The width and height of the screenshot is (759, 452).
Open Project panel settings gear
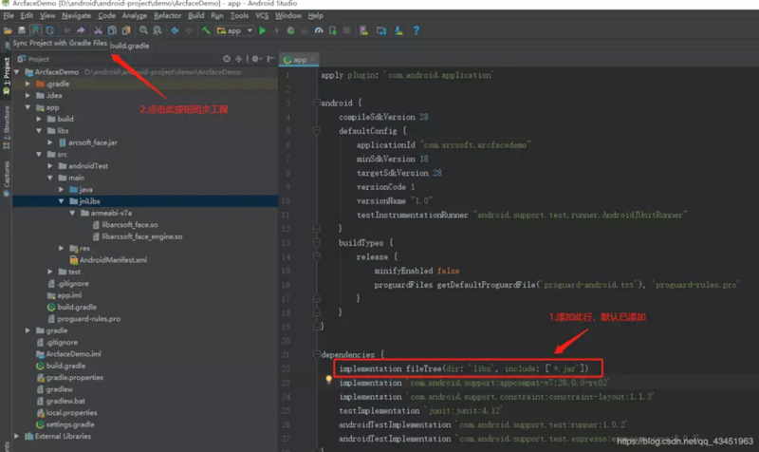pyautogui.click(x=256, y=59)
